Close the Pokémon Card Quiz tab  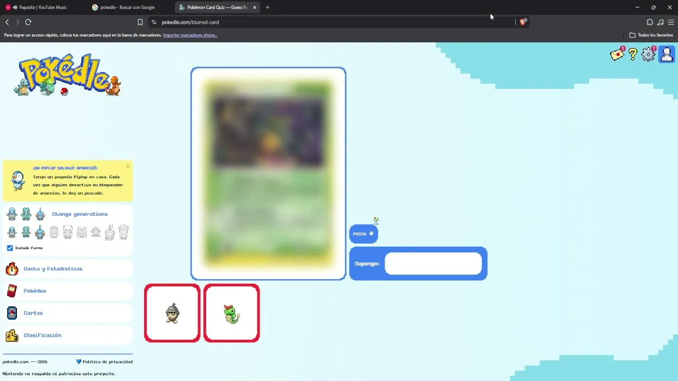[255, 7]
